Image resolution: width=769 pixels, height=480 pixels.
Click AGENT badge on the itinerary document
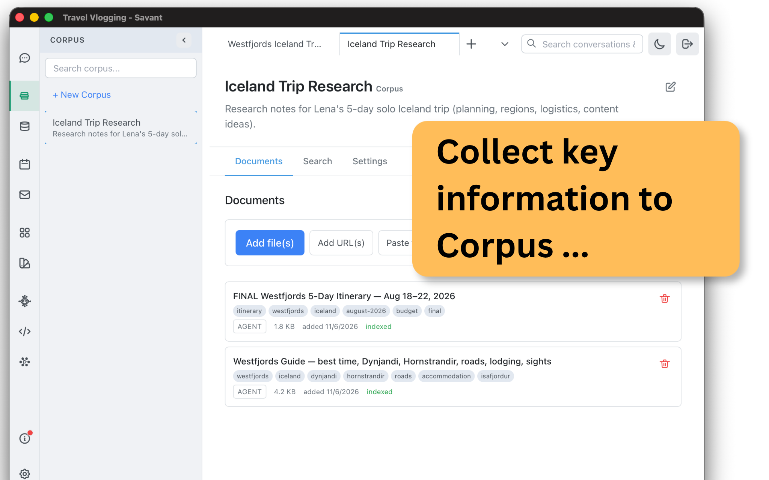tap(249, 327)
